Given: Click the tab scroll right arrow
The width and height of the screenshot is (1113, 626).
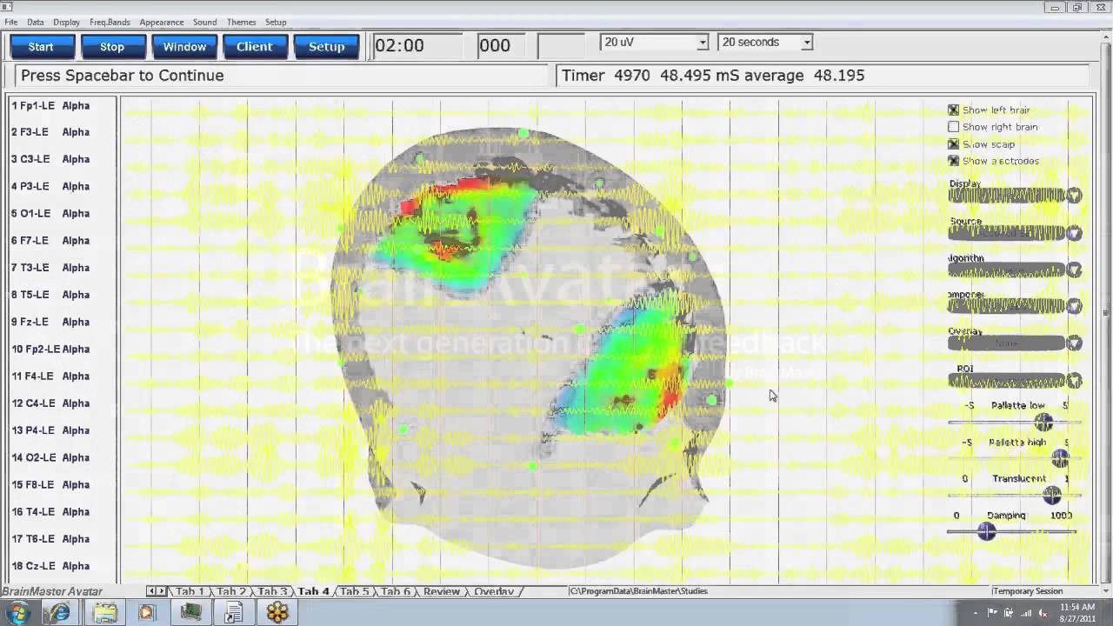Looking at the screenshot, I should pos(162,591).
